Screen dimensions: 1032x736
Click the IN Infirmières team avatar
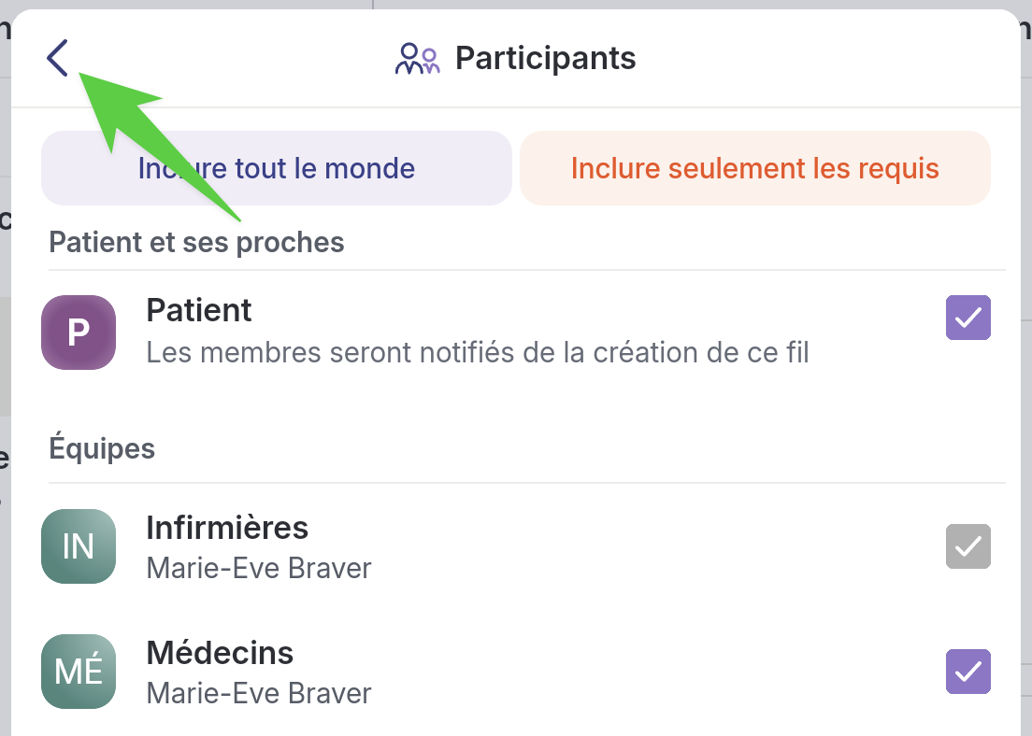(79, 546)
